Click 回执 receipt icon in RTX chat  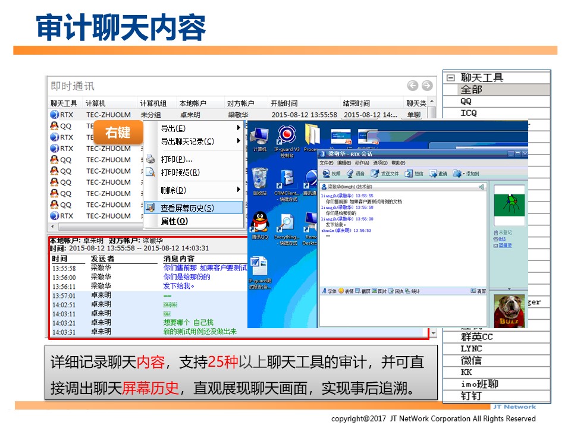pos(396,291)
